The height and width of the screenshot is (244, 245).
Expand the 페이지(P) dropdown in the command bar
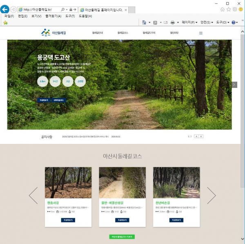[x=189, y=22]
